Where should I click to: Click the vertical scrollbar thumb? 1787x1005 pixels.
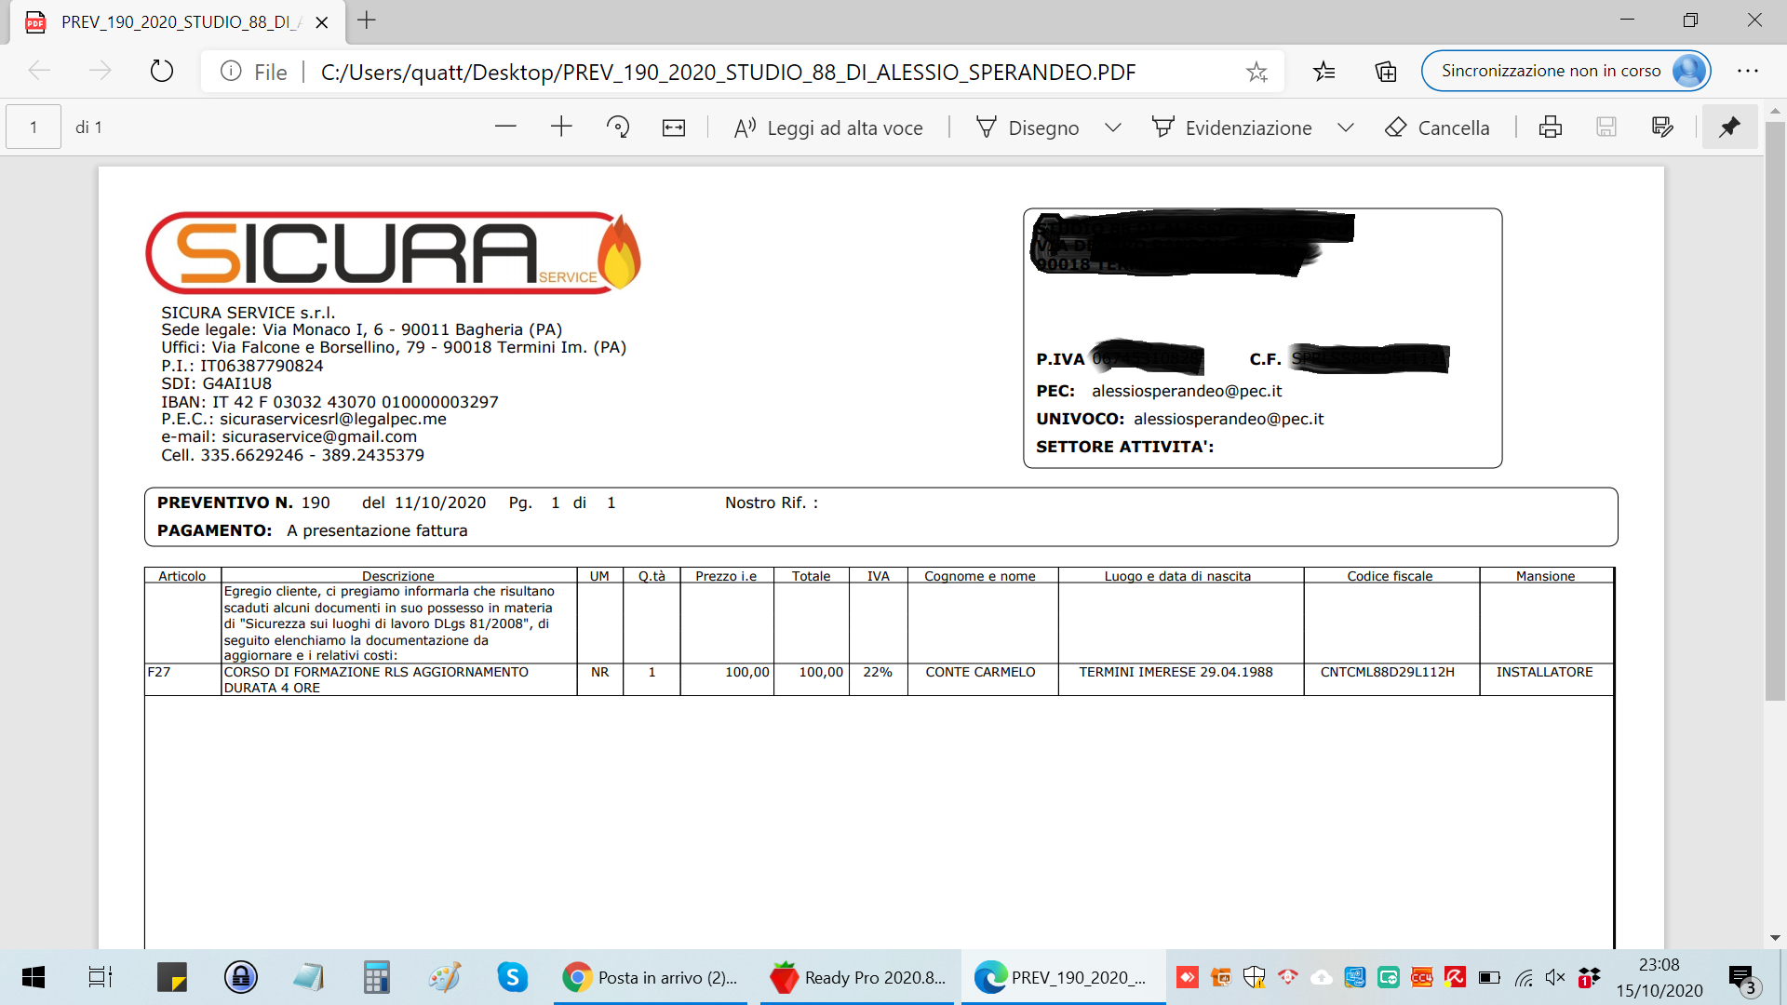click(1775, 409)
